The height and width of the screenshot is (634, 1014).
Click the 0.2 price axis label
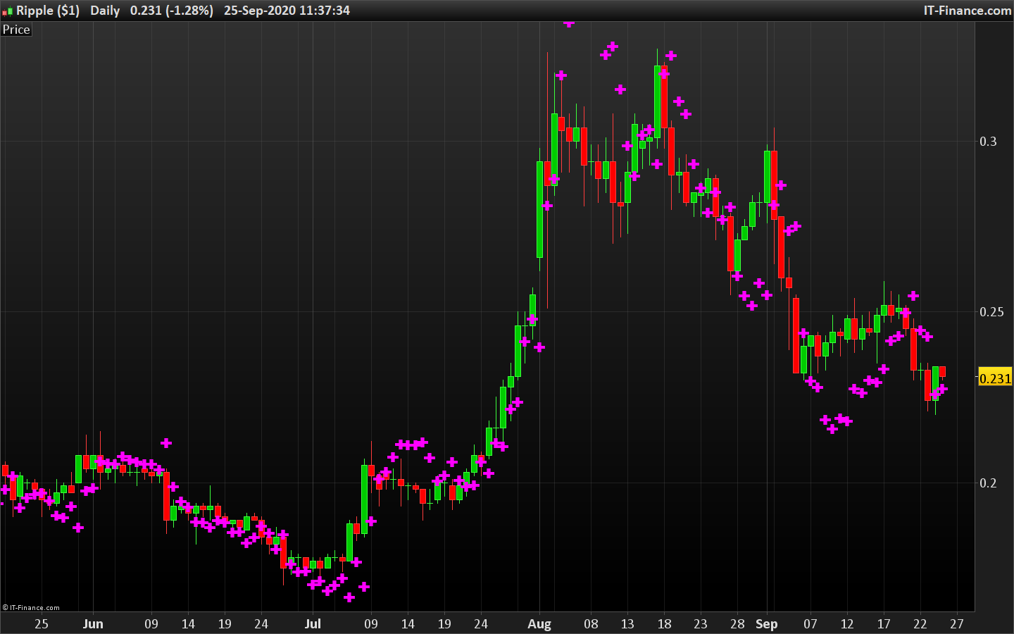pos(989,483)
